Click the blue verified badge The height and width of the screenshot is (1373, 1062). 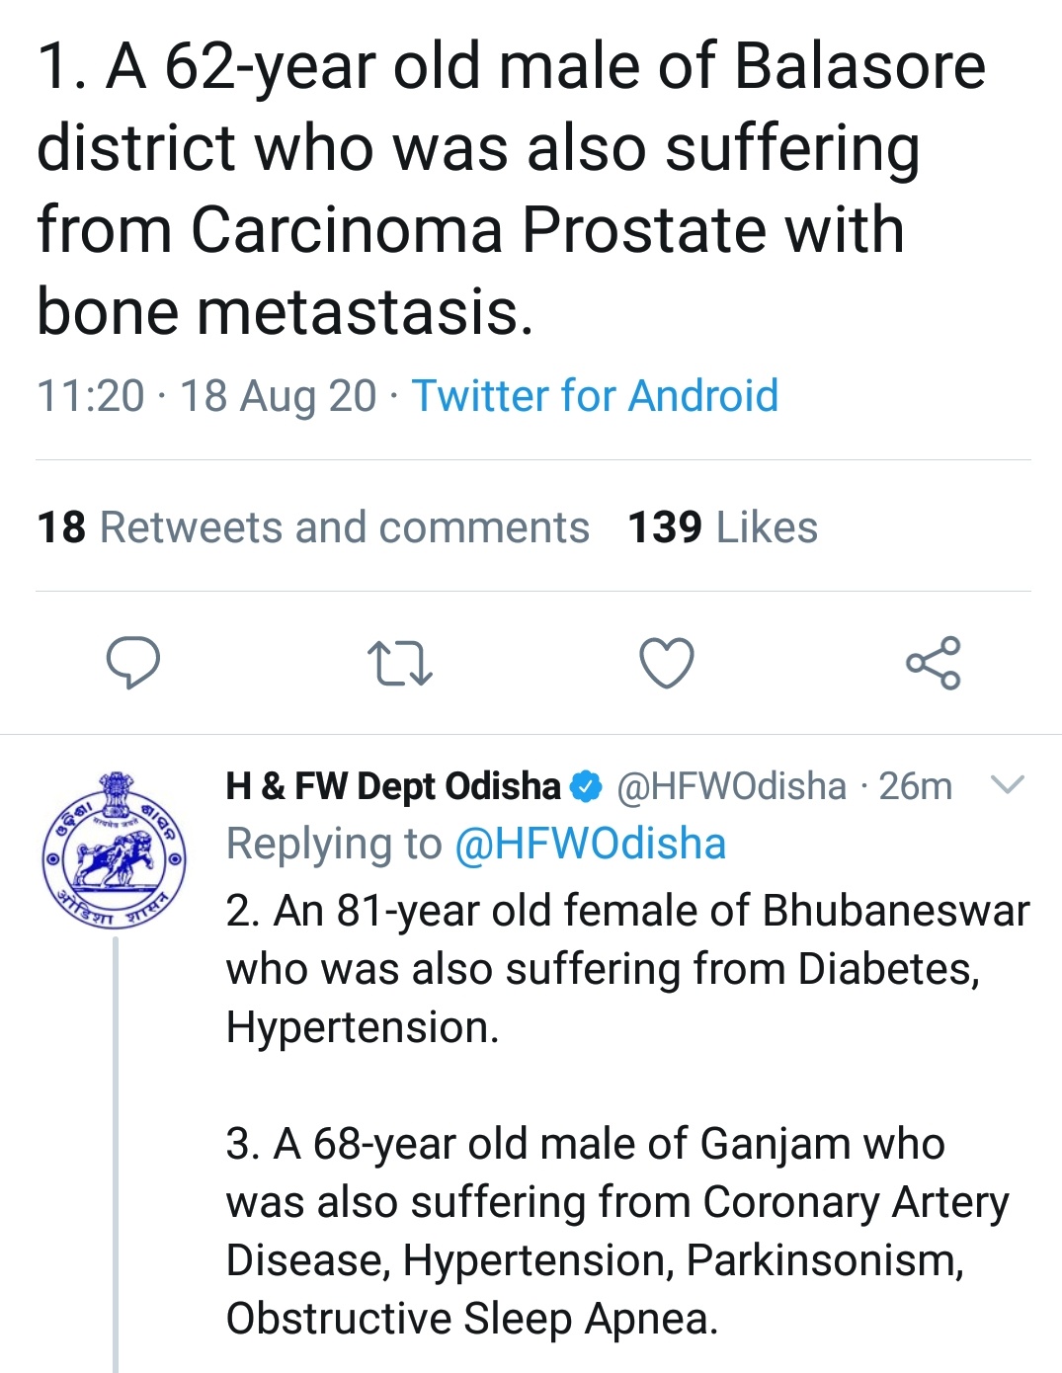click(x=587, y=787)
